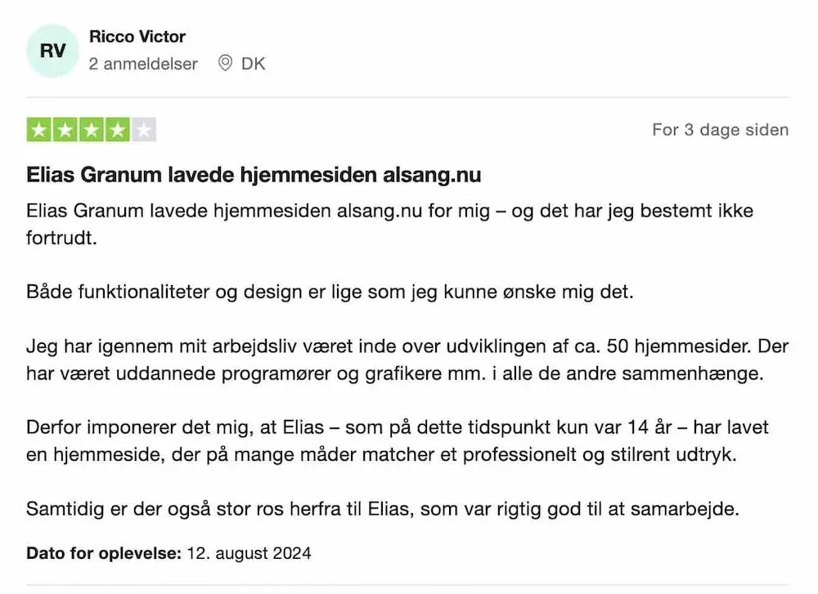Click the DK country label
This screenshot has height=594, width=818.
(x=254, y=64)
